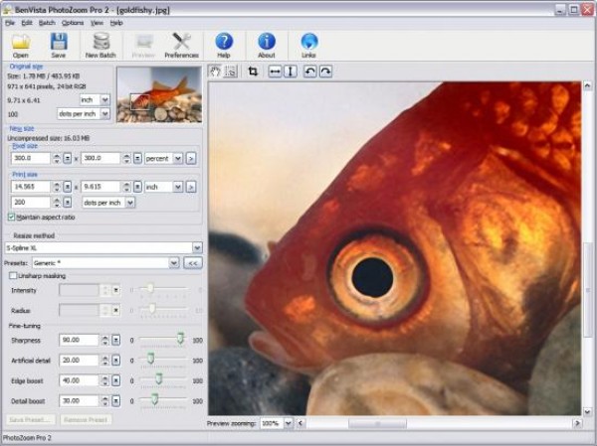Viewport: 597px width, 446px height.
Task: Select the hand pan tool
Action: [215, 72]
